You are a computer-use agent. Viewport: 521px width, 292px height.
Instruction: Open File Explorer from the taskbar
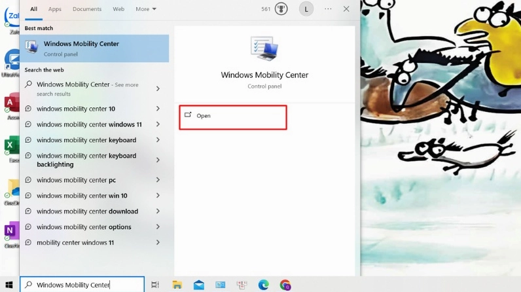tap(177, 285)
